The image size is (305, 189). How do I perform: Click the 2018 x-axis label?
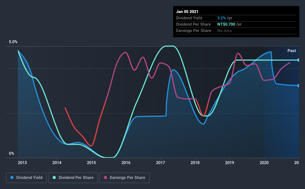[x=195, y=163]
